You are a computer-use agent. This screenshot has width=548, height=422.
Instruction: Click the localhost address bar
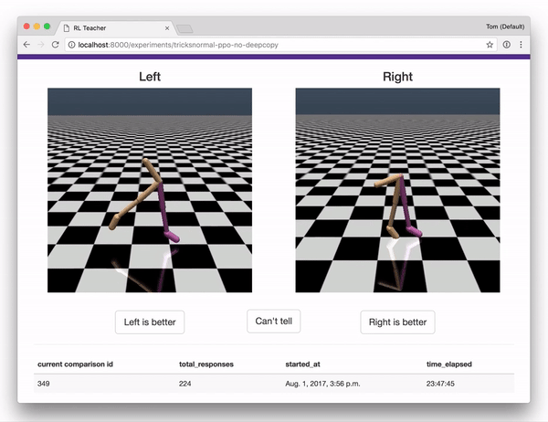(x=280, y=45)
